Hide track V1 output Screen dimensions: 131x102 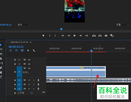[x=29, y=68]
